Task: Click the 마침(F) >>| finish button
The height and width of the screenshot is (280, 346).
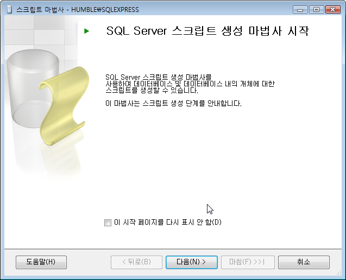Action: coord(248,262)
